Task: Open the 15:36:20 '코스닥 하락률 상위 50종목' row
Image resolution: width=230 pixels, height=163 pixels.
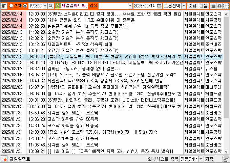Action: coord(72,119)
